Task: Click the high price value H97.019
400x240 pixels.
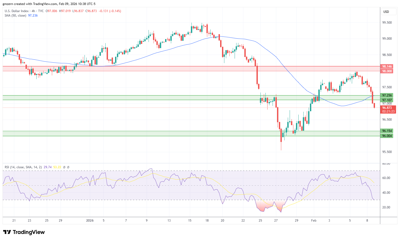Action: click(x=65, y=11)
